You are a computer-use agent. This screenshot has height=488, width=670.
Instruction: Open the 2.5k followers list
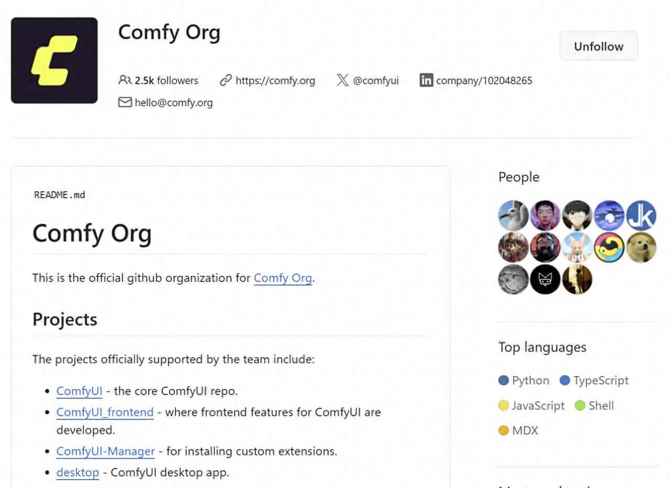click(159, 81)
